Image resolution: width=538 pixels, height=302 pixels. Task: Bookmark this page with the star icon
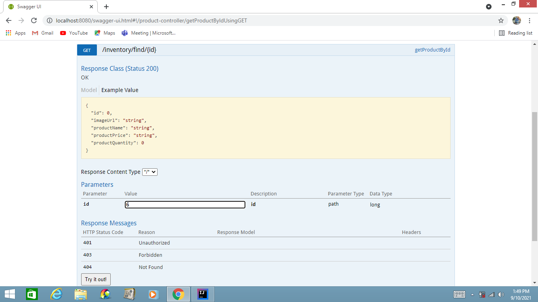tap(501, 20)
